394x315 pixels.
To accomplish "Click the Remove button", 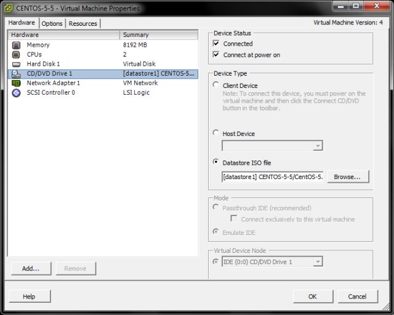I will pyautogui.click(x=76, y=268).
